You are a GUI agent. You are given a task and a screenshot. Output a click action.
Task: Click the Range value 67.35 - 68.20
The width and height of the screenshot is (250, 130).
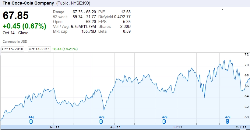pyautogui.click(x=84, y=12)
